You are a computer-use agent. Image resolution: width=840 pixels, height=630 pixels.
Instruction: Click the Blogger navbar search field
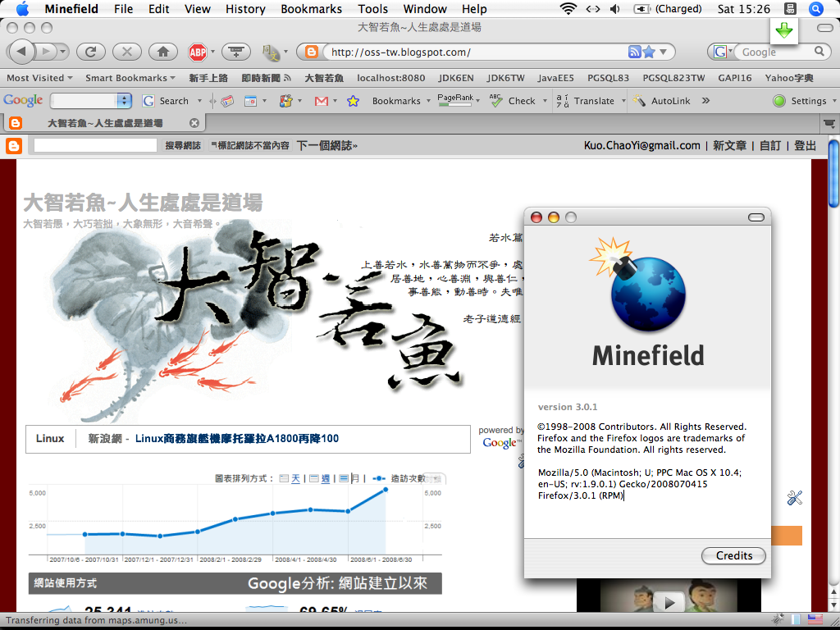click(x=95, y=145)
